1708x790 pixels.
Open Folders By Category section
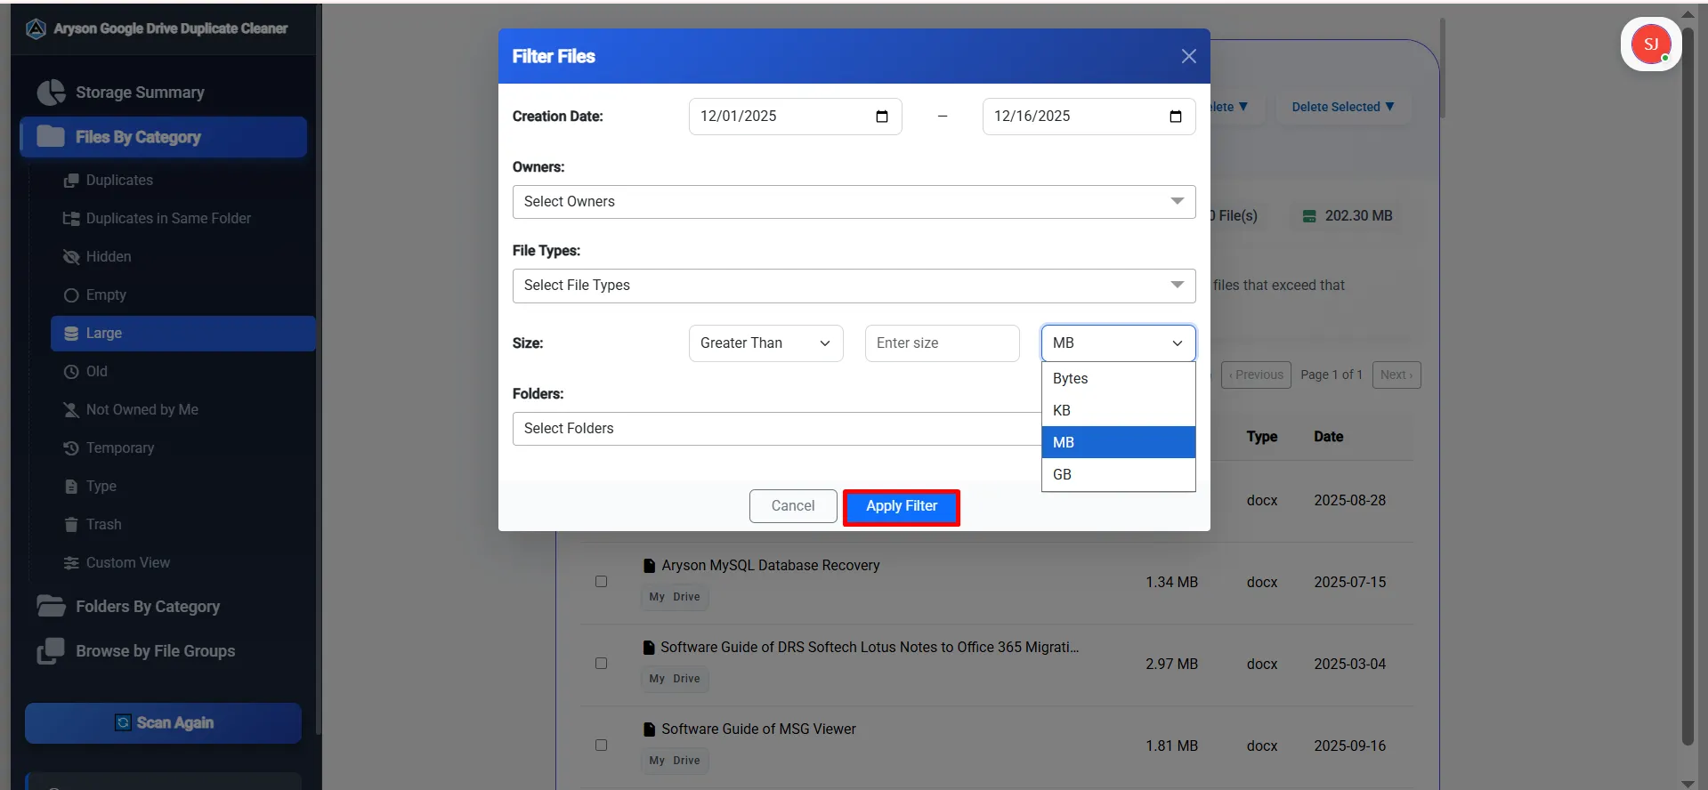click(163, 607)
